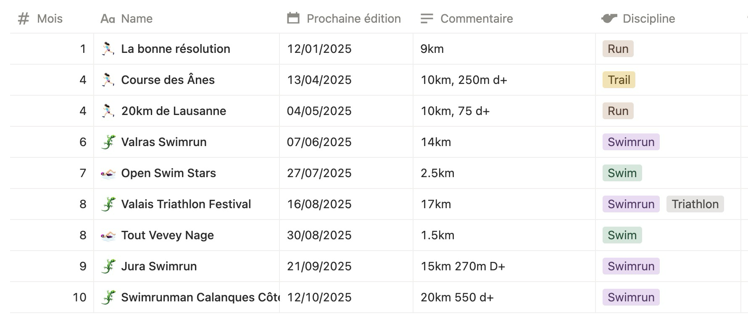
Task: Click the swimmer icon next to Open Swim Stars
Action: click(x=108, y=173)
